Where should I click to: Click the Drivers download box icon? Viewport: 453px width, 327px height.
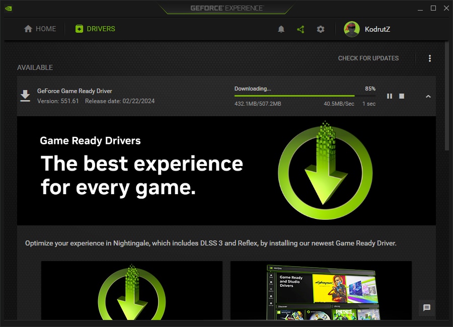(x=79, y=29)
